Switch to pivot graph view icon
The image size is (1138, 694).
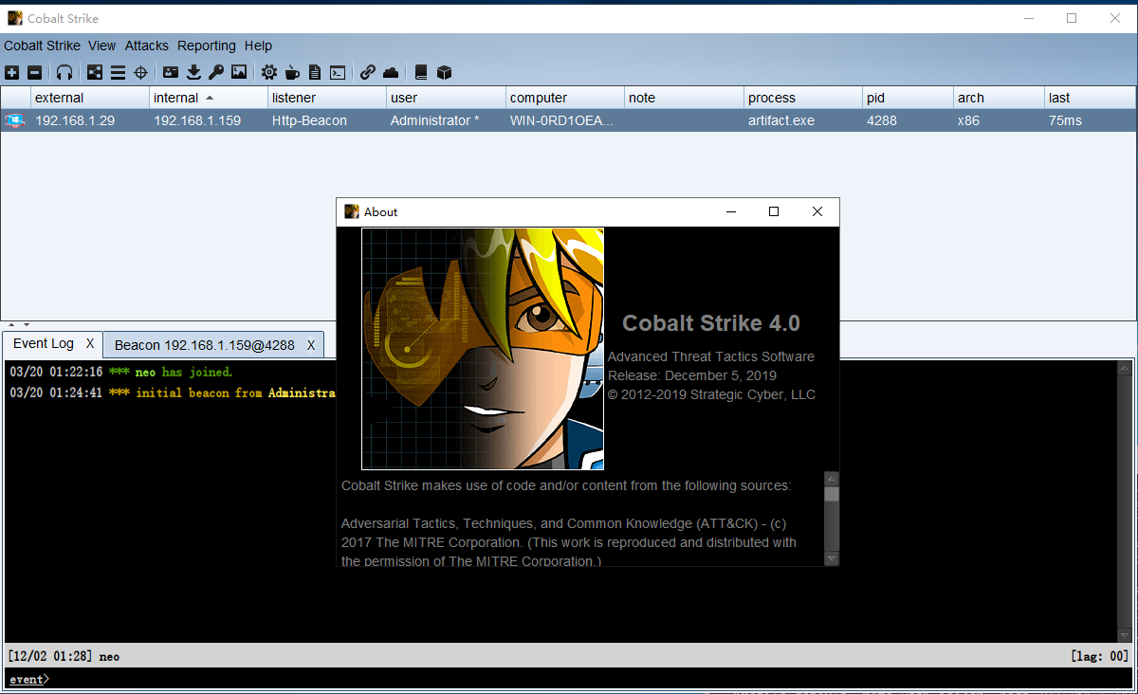95,72
